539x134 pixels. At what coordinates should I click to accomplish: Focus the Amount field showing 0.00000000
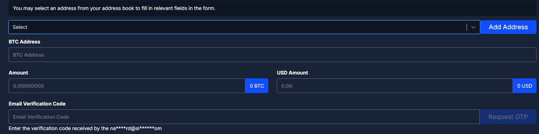[x=127, y=86]
